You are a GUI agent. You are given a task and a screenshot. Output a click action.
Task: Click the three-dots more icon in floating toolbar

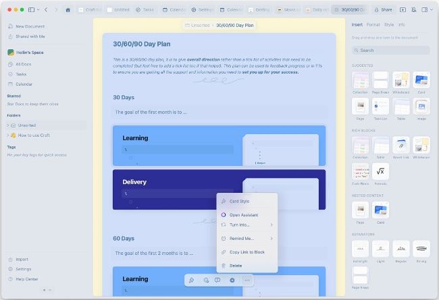[x=247, y=280]
